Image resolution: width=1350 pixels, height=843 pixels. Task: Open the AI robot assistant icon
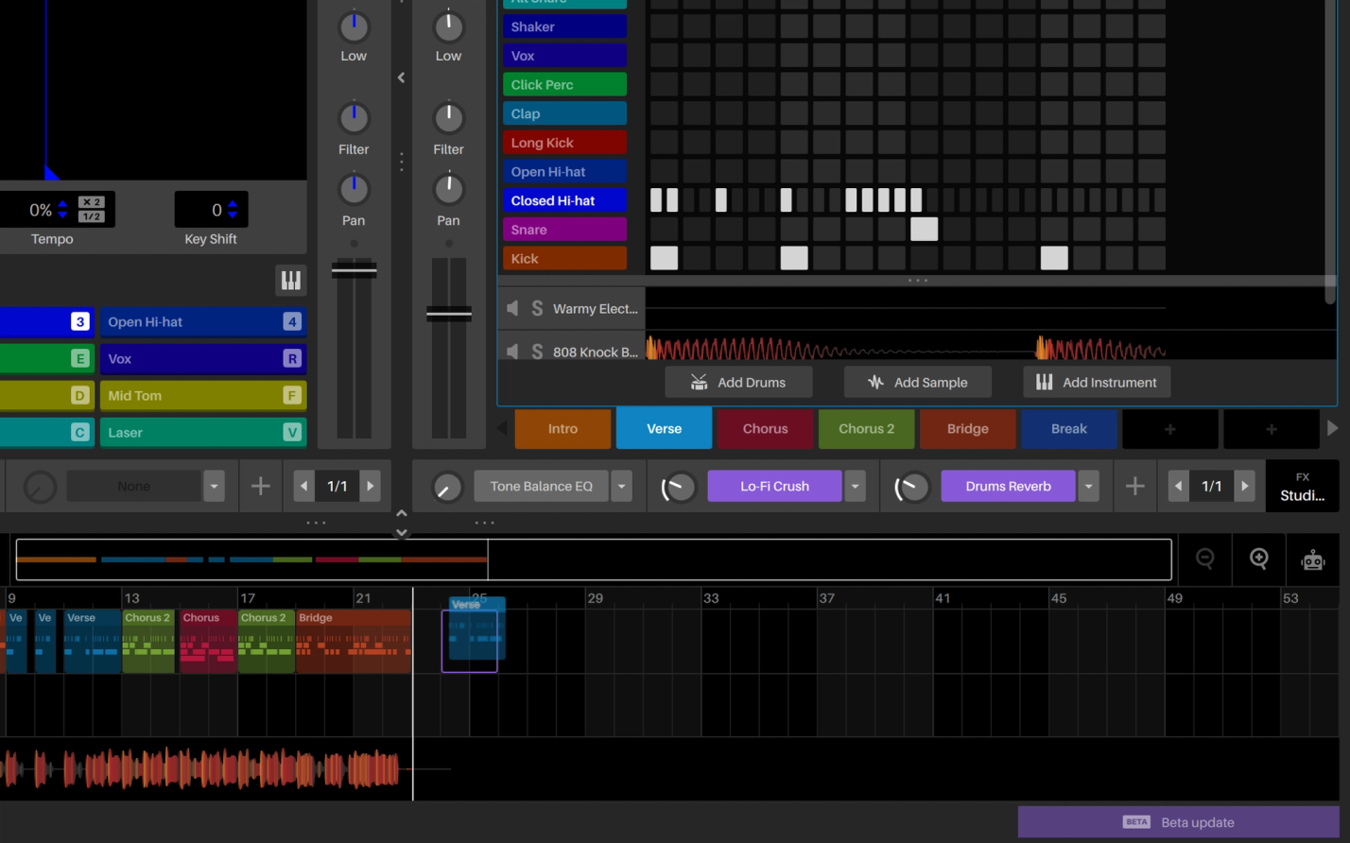point(1313,559)
